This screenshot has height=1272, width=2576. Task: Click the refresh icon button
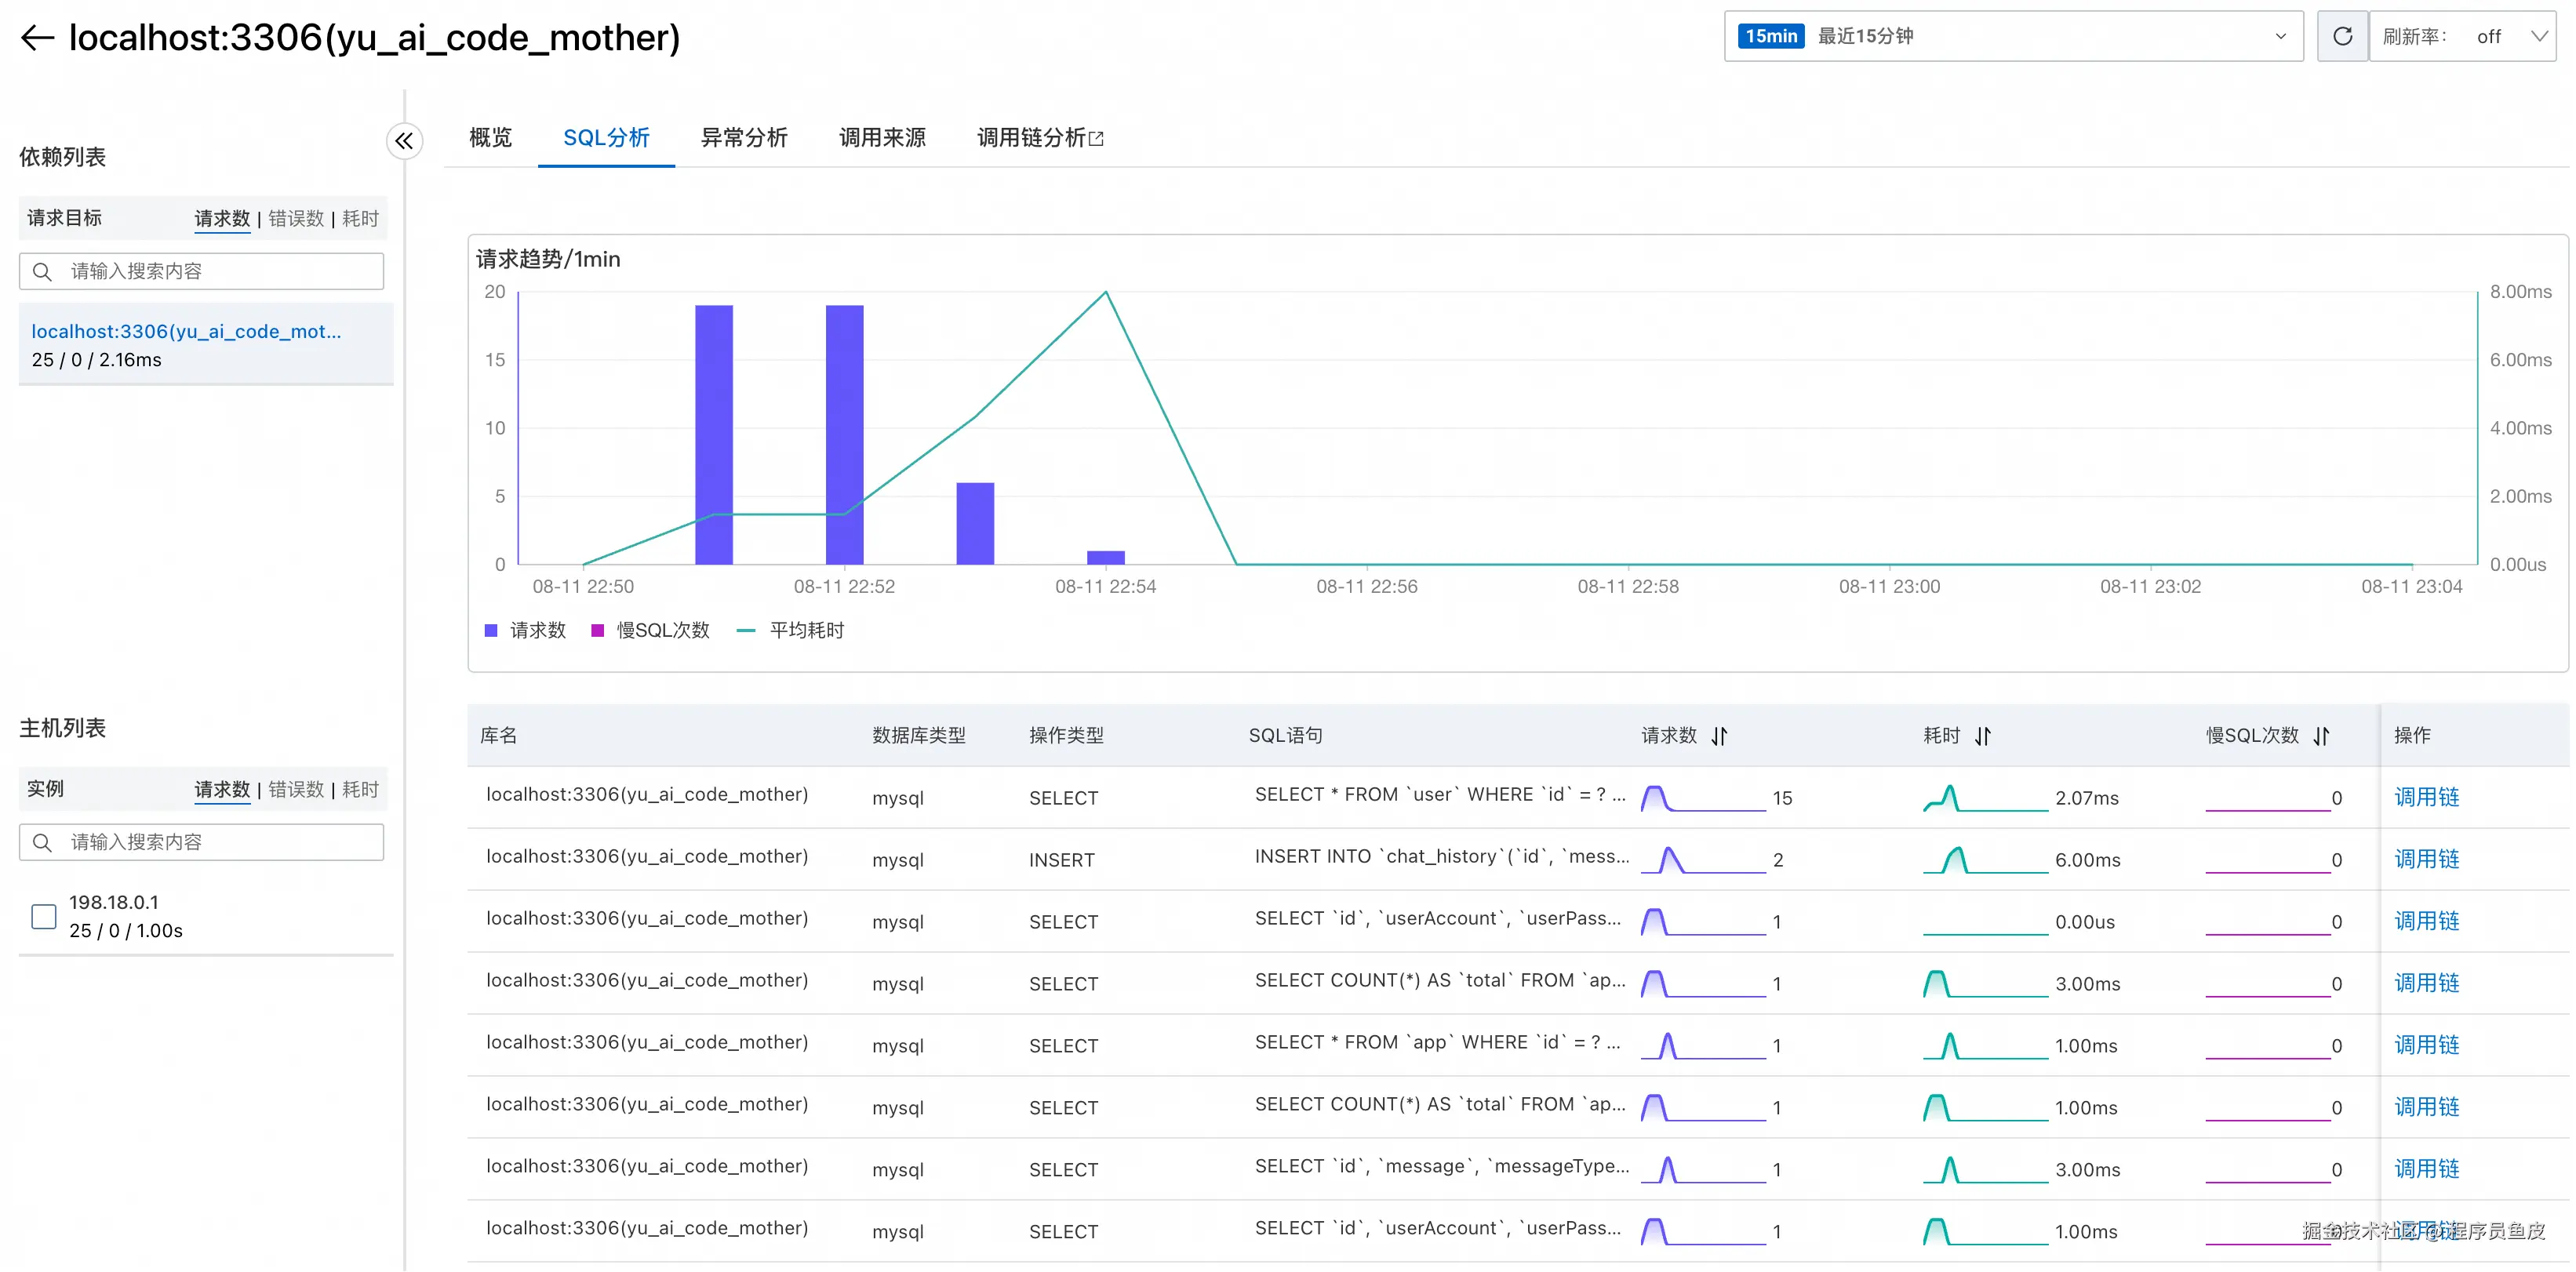point(2342,37)
